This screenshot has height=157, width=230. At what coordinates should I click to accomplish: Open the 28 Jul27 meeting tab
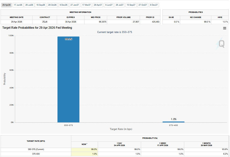pyautogui.click(x=120, y=5)
